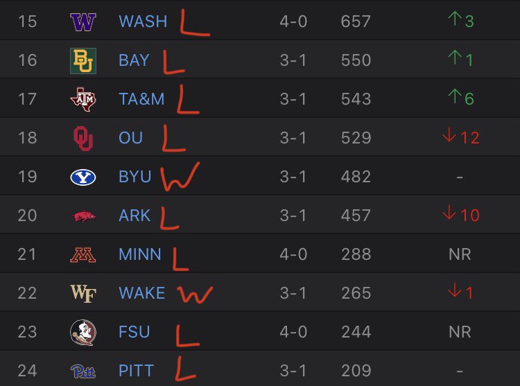Viewport: 520px width, 386px height.
Task: Click MINN's 288 points value
Action: click(356, 254)
